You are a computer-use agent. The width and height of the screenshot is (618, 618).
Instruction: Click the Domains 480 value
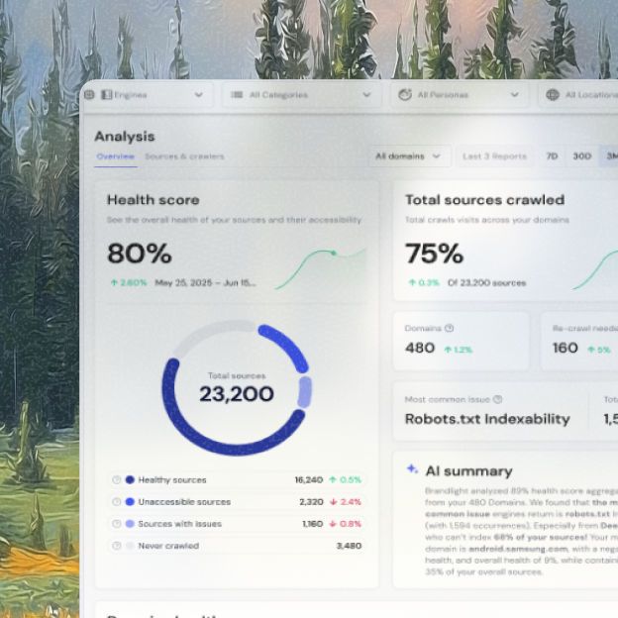pyautogui.click(x=420, y=348)
